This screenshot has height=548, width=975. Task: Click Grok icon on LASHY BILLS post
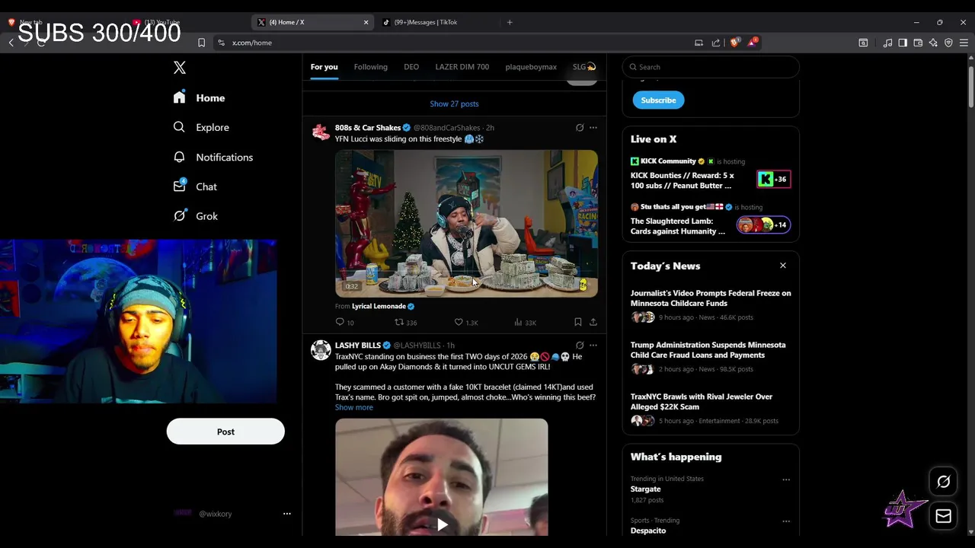[580, 346]
